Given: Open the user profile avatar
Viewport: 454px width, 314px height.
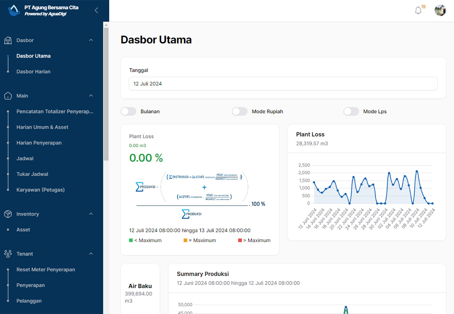Looking at the screenshot, I should [x=440, y=11].
